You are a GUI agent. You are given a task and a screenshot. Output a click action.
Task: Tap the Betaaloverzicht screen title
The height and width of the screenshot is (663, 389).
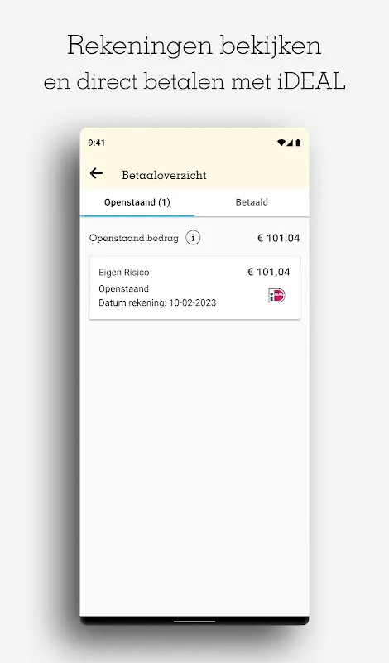[x=164, y=175]
